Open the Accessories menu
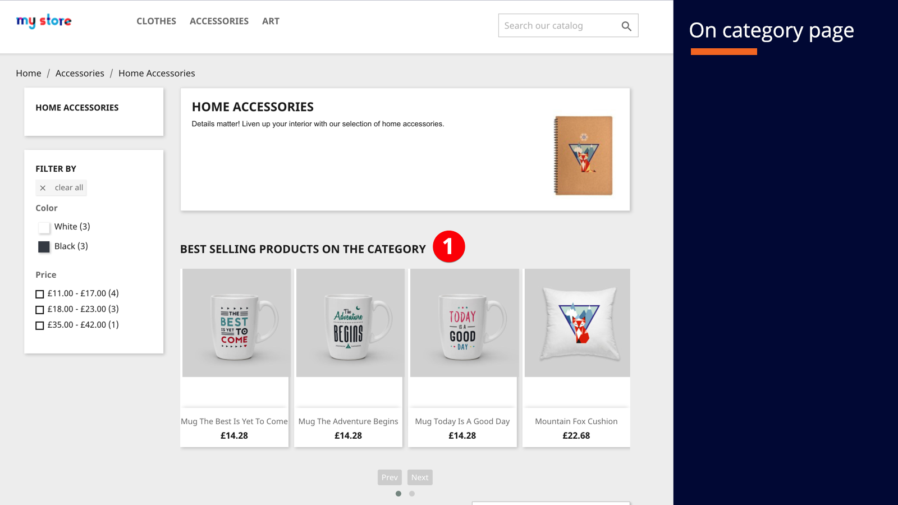The image size is (898, 505). (x=219, y=21)
